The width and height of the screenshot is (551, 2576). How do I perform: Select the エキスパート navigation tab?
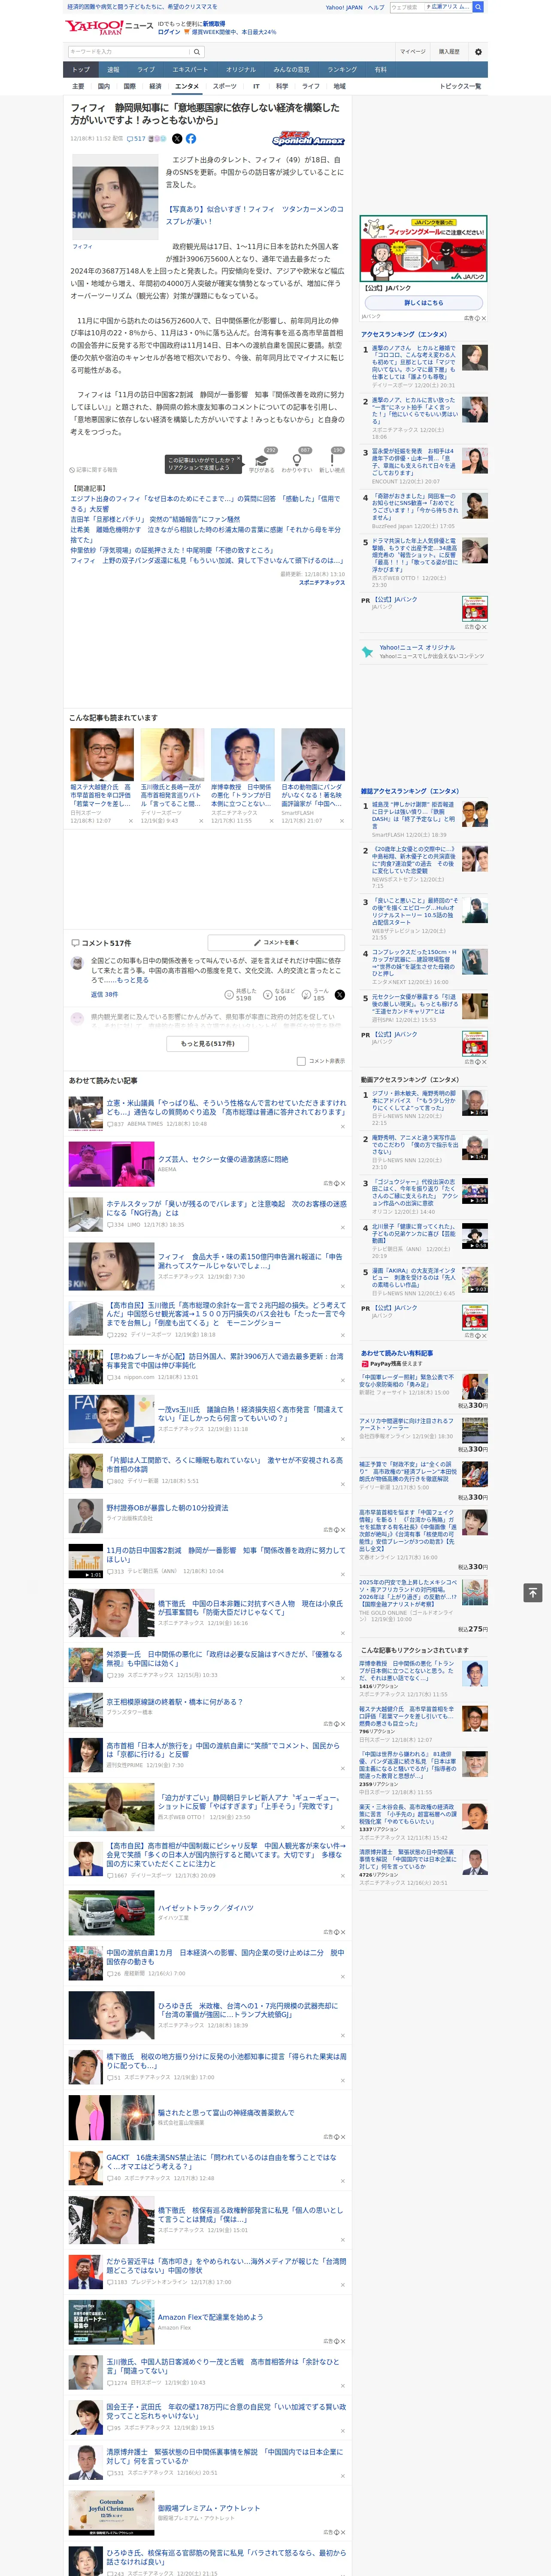click(x=190, y=69)
